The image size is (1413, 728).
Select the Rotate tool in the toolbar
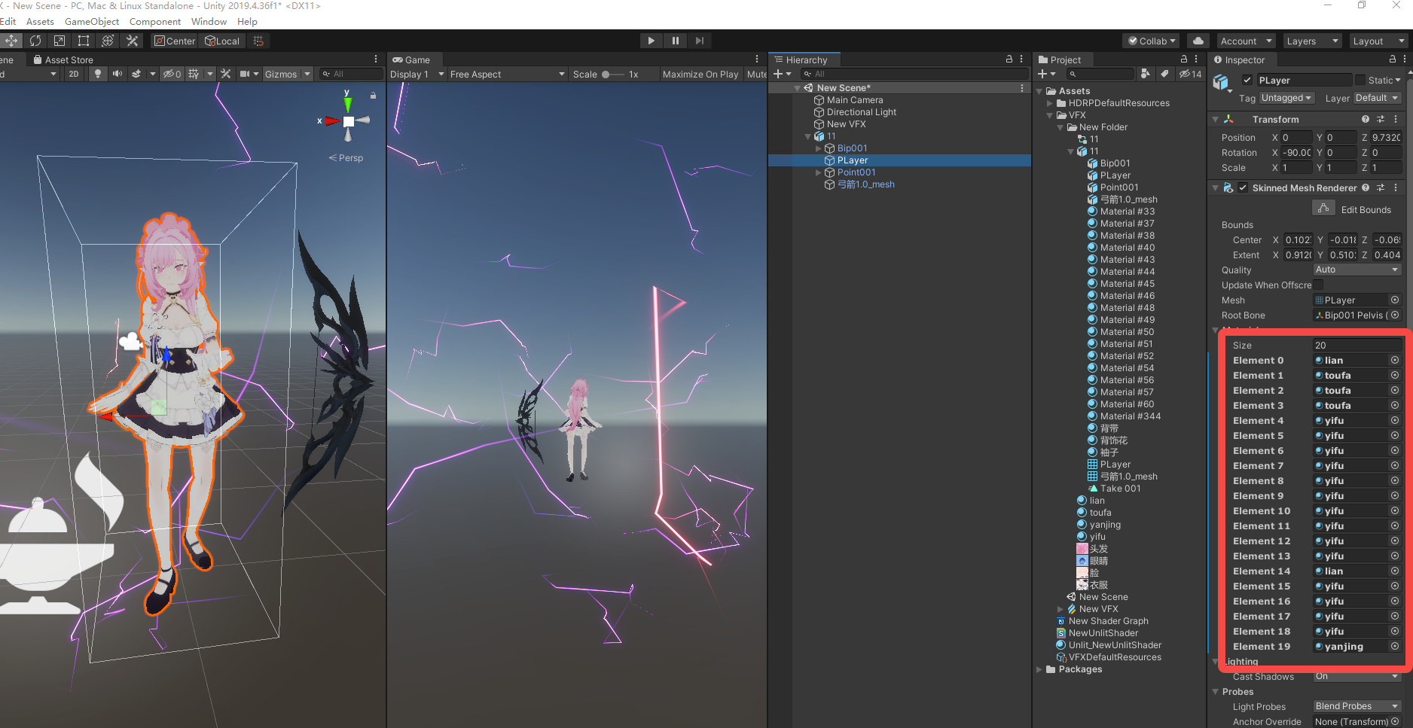click(35, 41)
